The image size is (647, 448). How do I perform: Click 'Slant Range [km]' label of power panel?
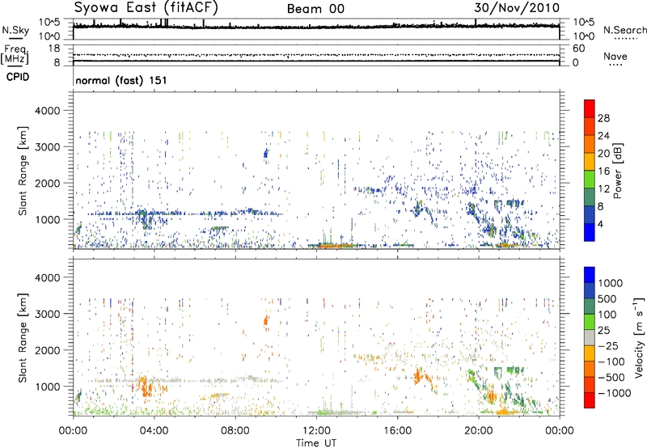[x=23, y=171]
